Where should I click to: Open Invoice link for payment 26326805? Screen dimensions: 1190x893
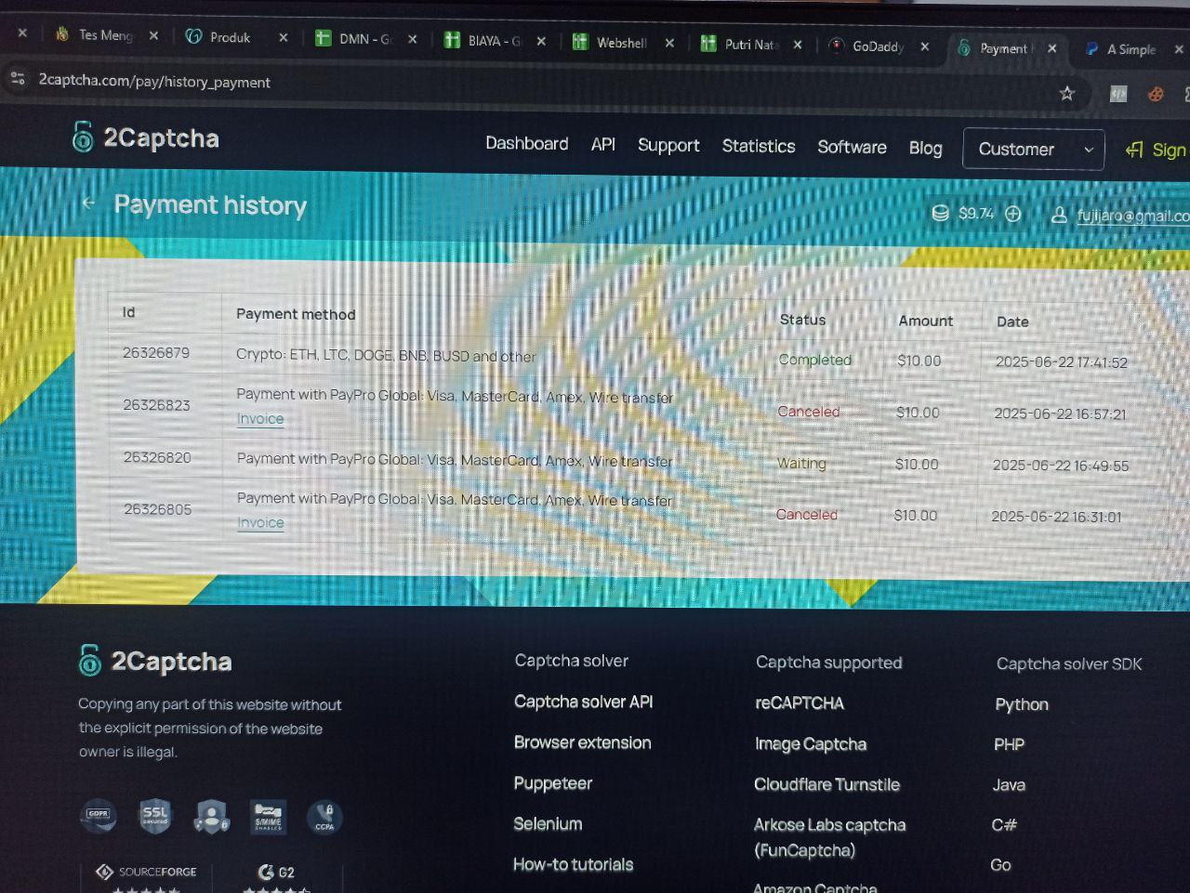click(260, 523)
